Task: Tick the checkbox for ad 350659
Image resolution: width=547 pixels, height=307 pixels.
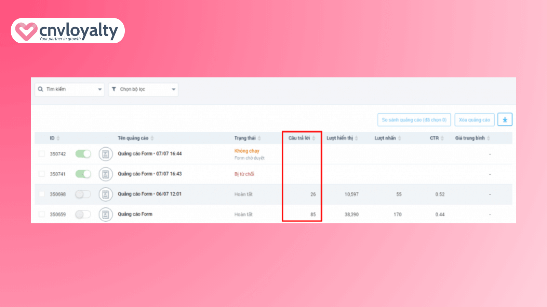Action: click(x=42, y=214)
